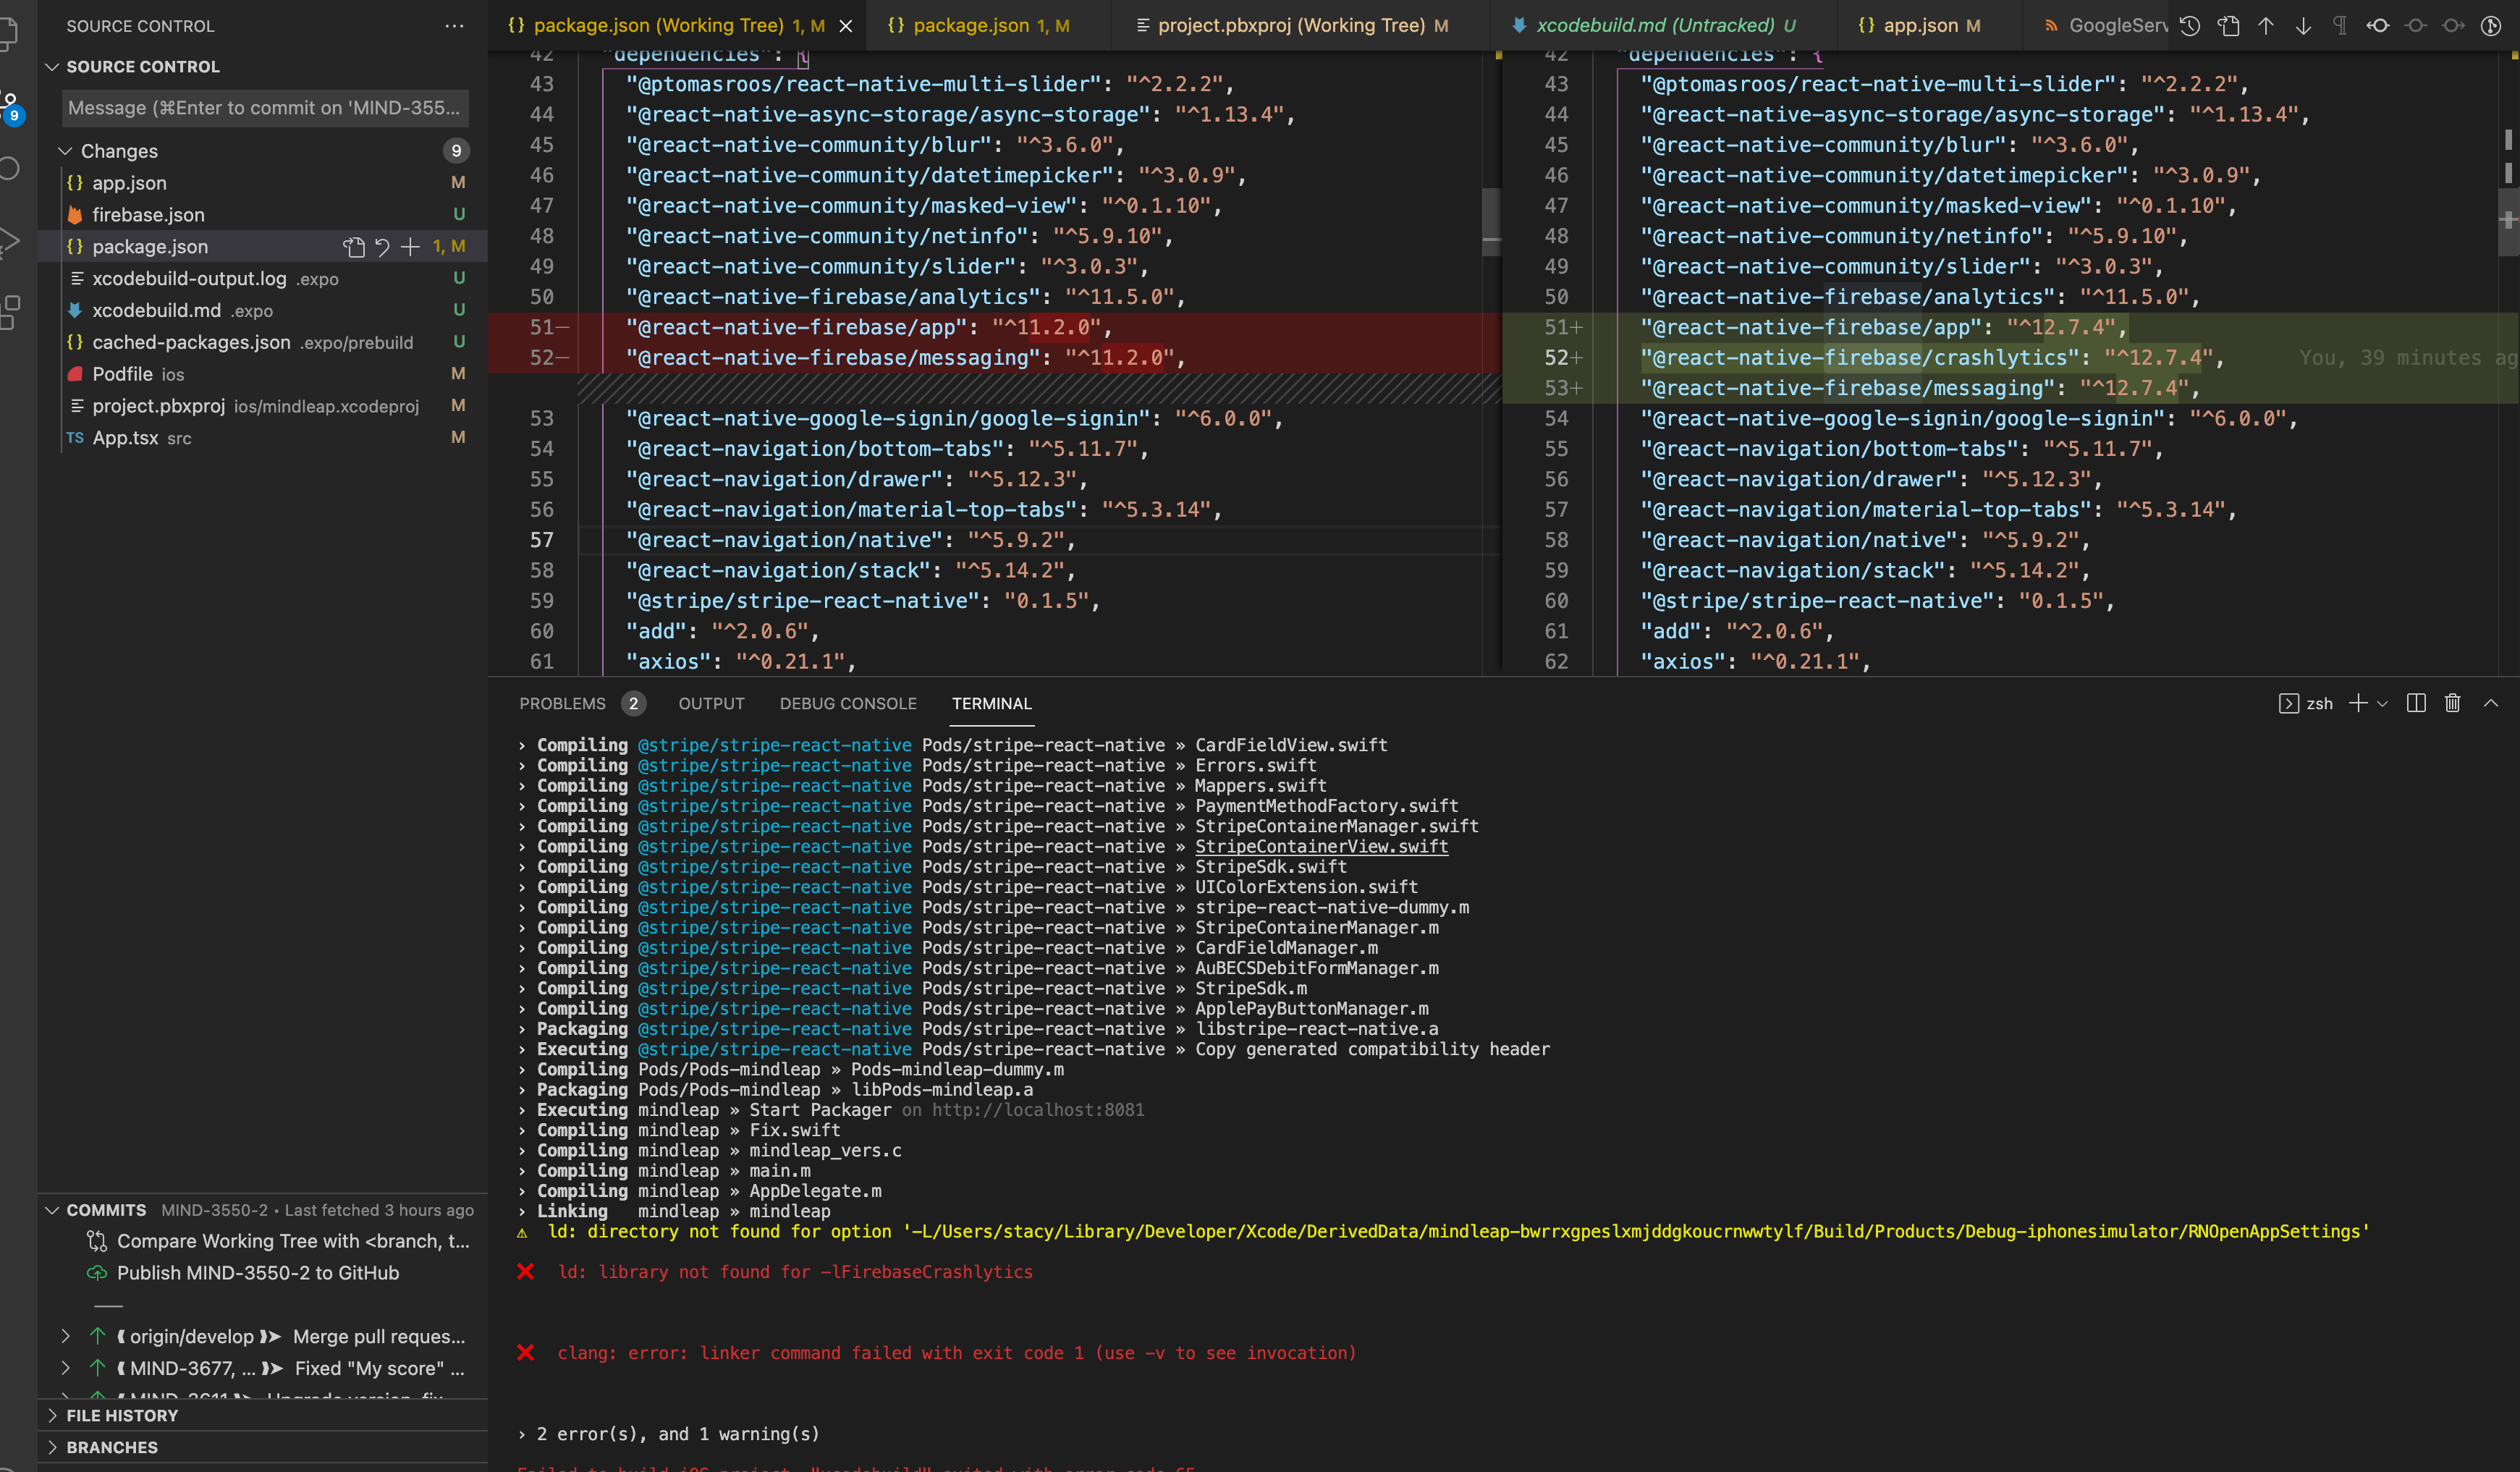Screen dimensions: 2520x1472
Task: Expand the BRANCHES section
Action: (52, 1447)
